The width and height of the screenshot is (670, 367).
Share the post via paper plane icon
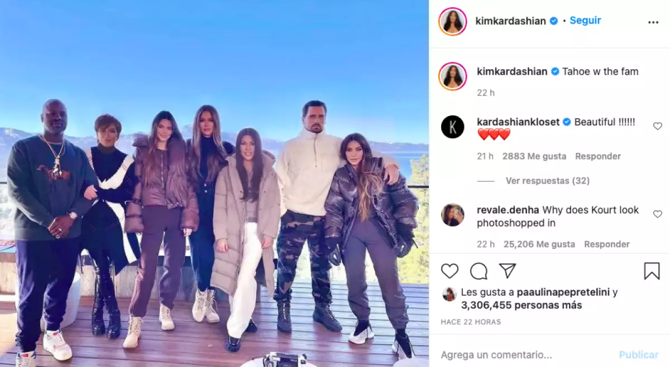507,271
